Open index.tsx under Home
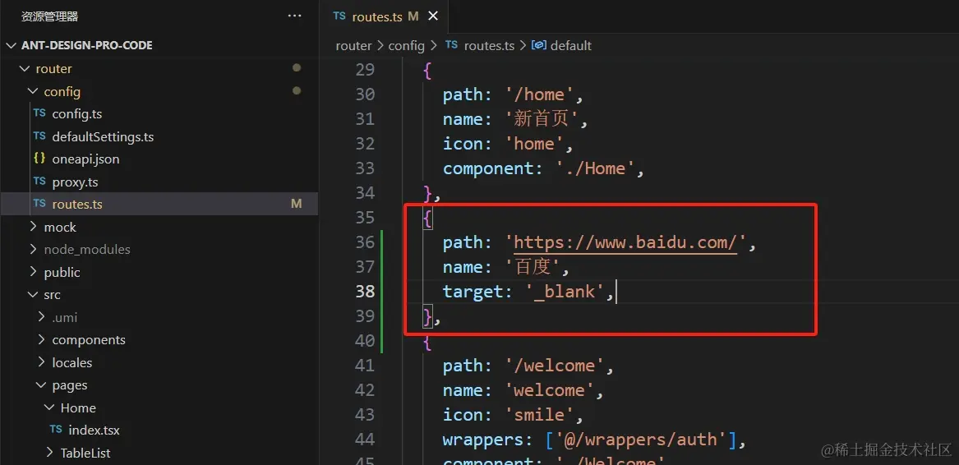 [x=95, y=430]
